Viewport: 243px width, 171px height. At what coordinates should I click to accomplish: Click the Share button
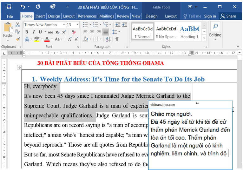coord(228,16)
